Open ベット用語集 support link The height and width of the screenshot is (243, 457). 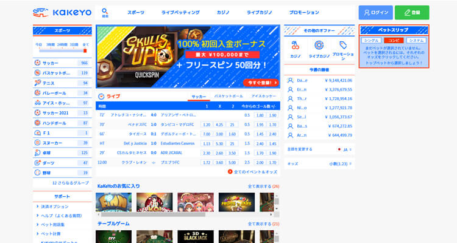point(52,225)
